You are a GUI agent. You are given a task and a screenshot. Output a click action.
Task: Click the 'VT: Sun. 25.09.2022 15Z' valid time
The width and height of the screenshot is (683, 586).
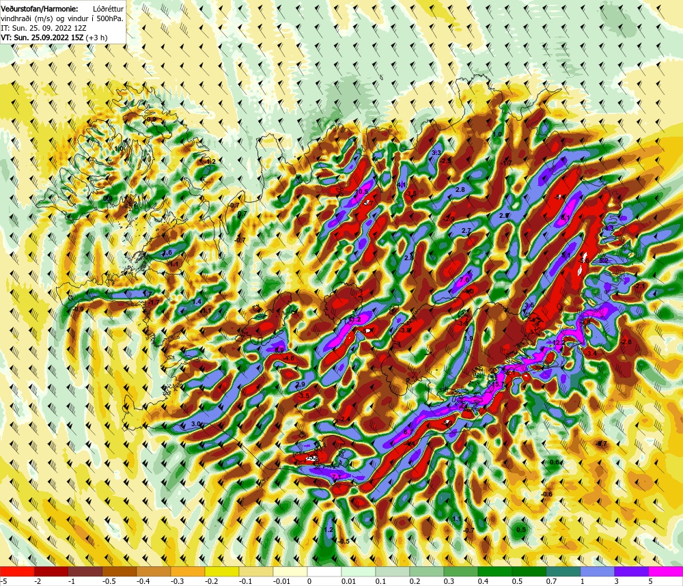(42, 38)
